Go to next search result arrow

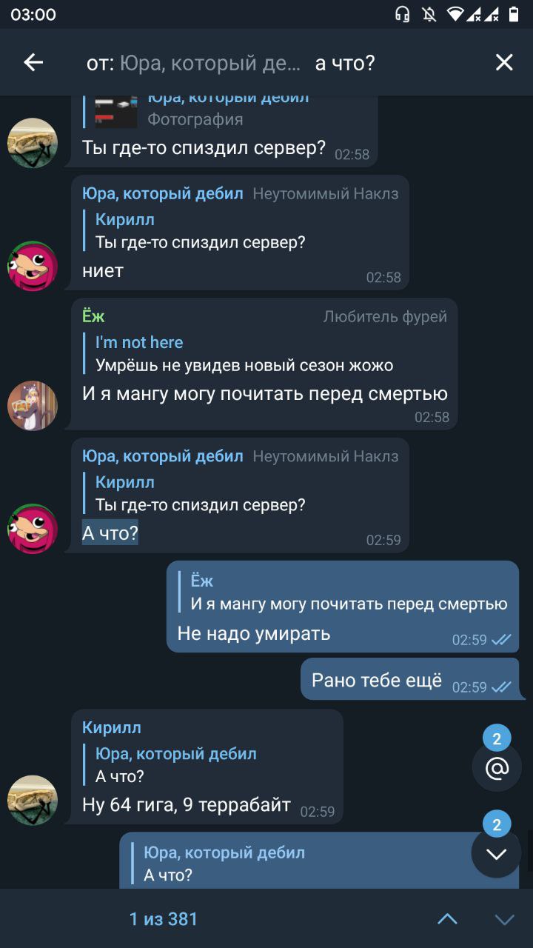click(x=504, y=919)
